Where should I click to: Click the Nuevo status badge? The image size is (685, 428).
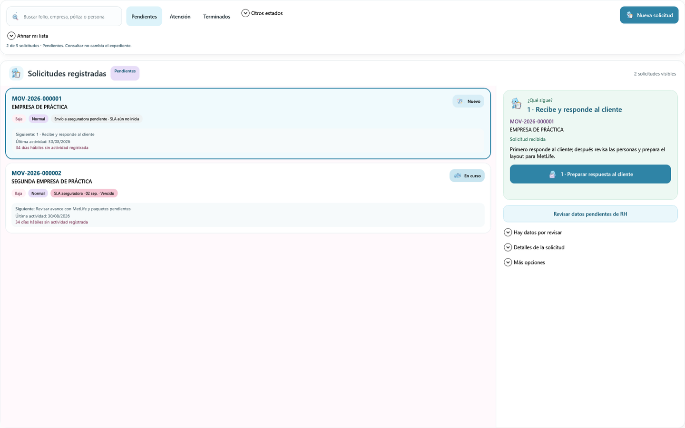pyautogui.click(x=469, y=101)
